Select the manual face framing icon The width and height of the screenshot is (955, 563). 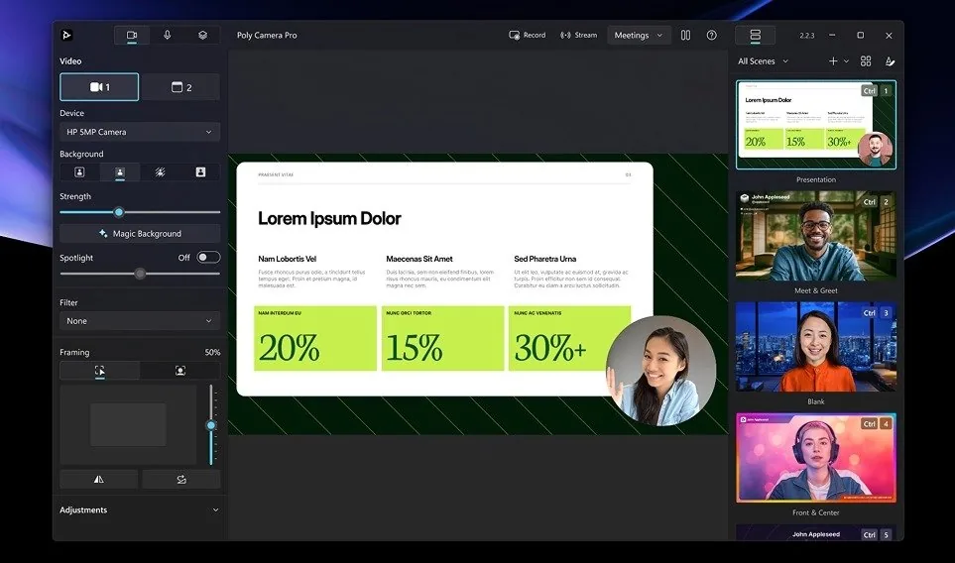180,371
